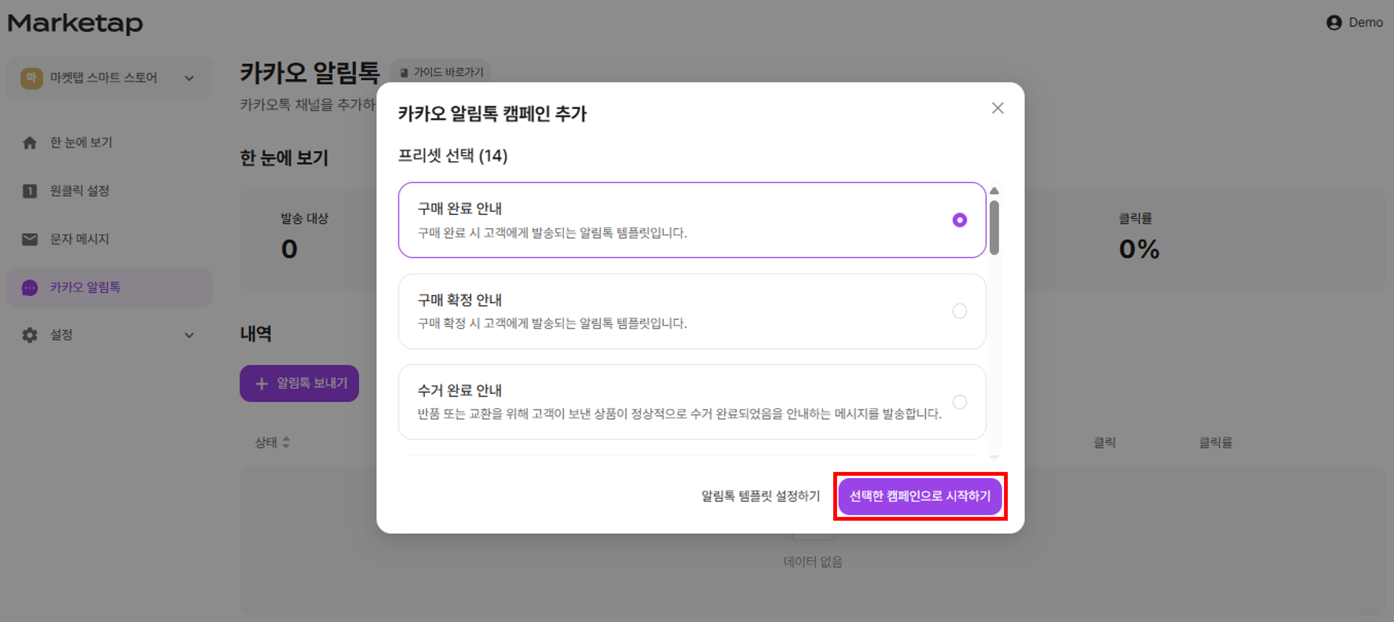This screenshot has height=622, width=1394.
Task: Click the 원클릭 설정 sidebar icon
Action: (x=30, y=191)
